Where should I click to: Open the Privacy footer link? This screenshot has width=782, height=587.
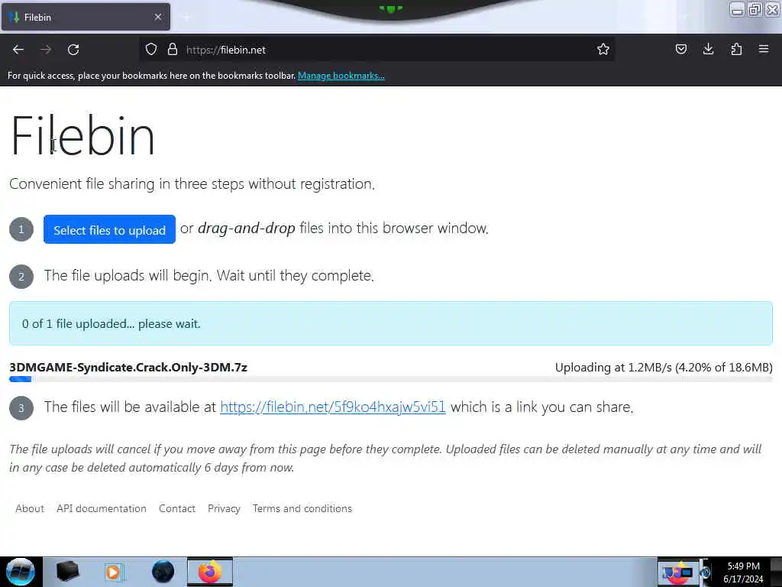pyautogui.click(x=224, y=508)
